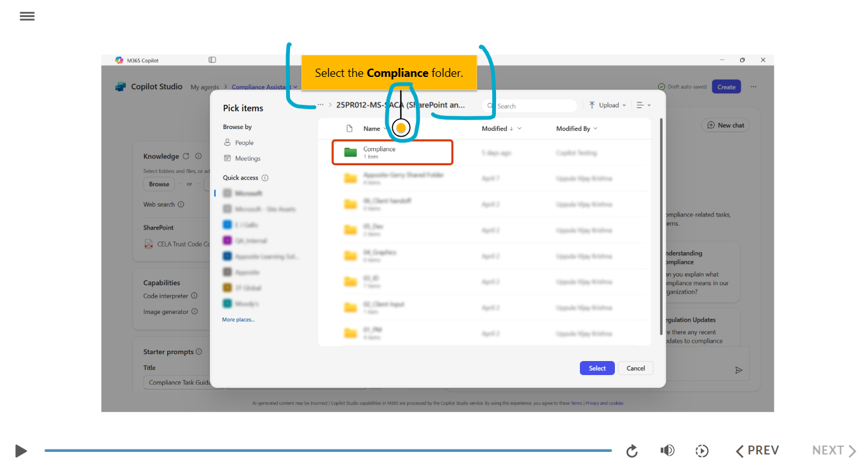
Task: Open the Upload dropdown
Action: coord(607,106)
